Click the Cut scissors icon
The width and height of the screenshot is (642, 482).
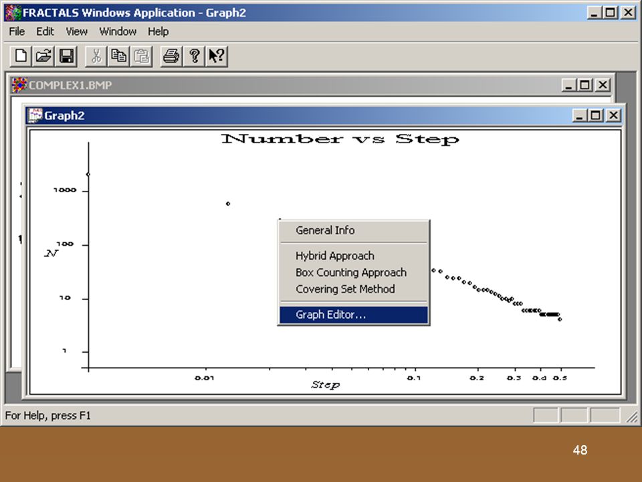(96, 56)
